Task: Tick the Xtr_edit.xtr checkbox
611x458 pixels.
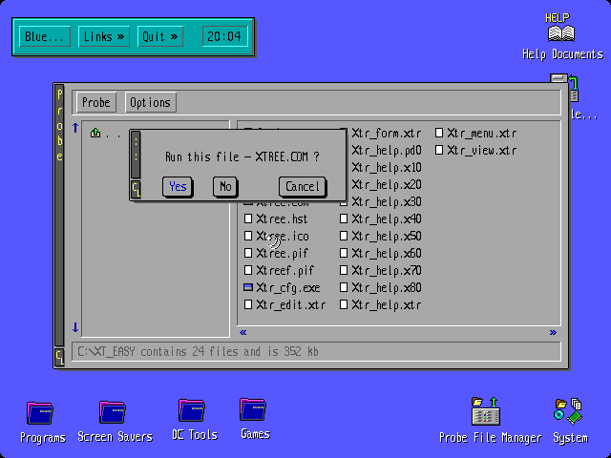Action: click(248, 304)
